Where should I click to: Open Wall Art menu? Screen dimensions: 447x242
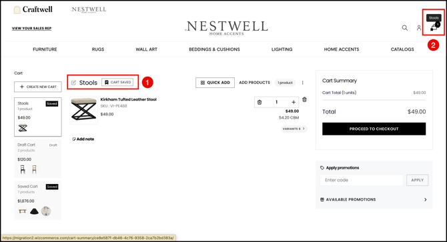tap(147, 49)
